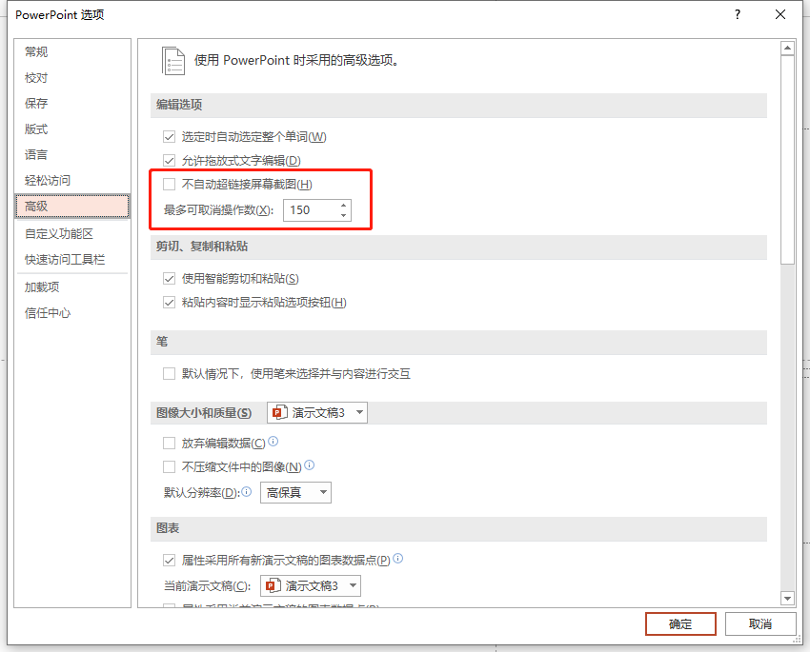Increase undo count with up spinner arrow
Viewport: 810px width, 652px height.
coord(343,206)
